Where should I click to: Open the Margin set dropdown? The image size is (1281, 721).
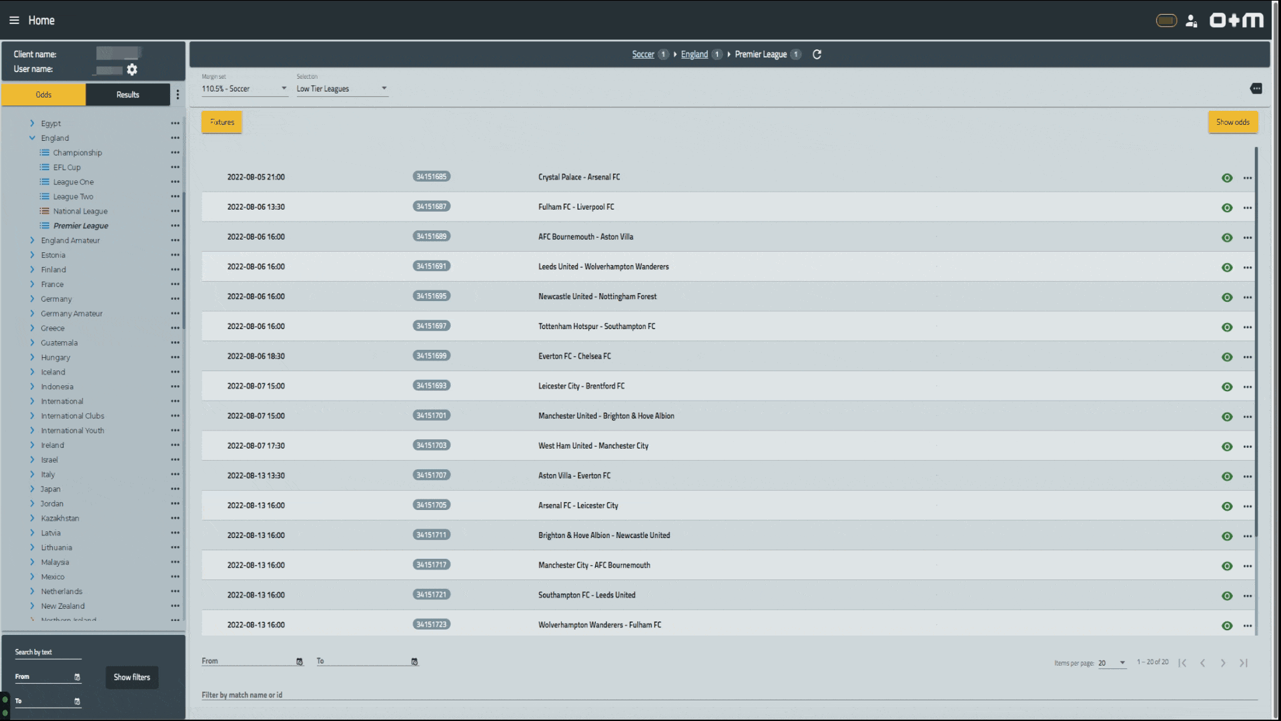click(244, 89)
